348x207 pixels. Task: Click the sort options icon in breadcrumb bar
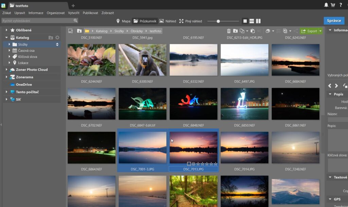[71, 31]
